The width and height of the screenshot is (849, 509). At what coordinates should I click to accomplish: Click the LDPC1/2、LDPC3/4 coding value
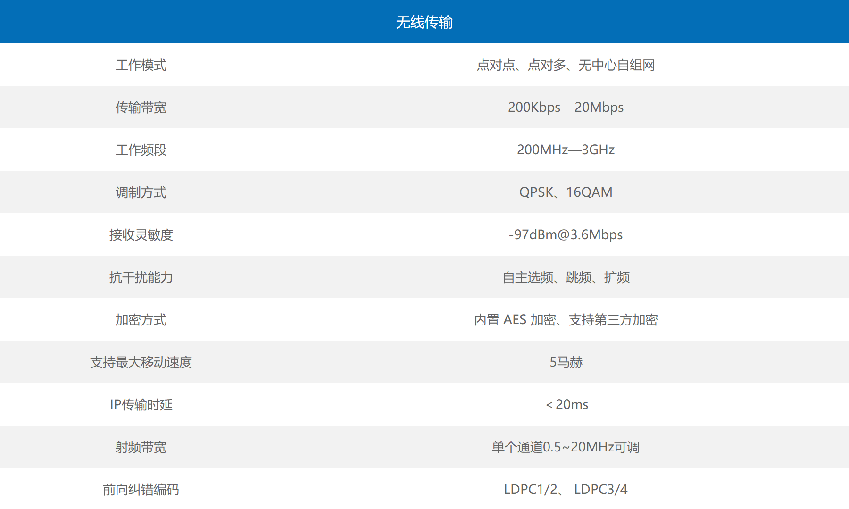click(x=566, y=490)
